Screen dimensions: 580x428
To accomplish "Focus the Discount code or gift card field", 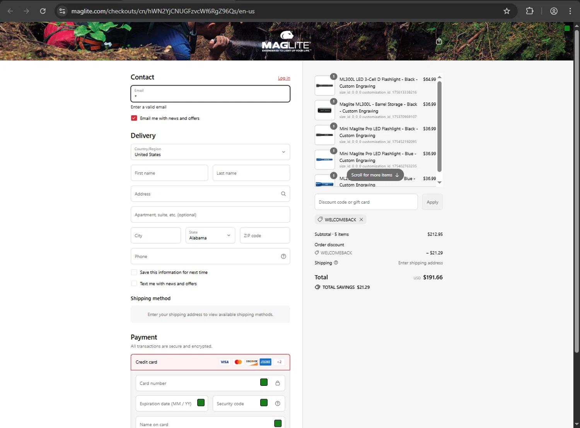I will 366,202.
